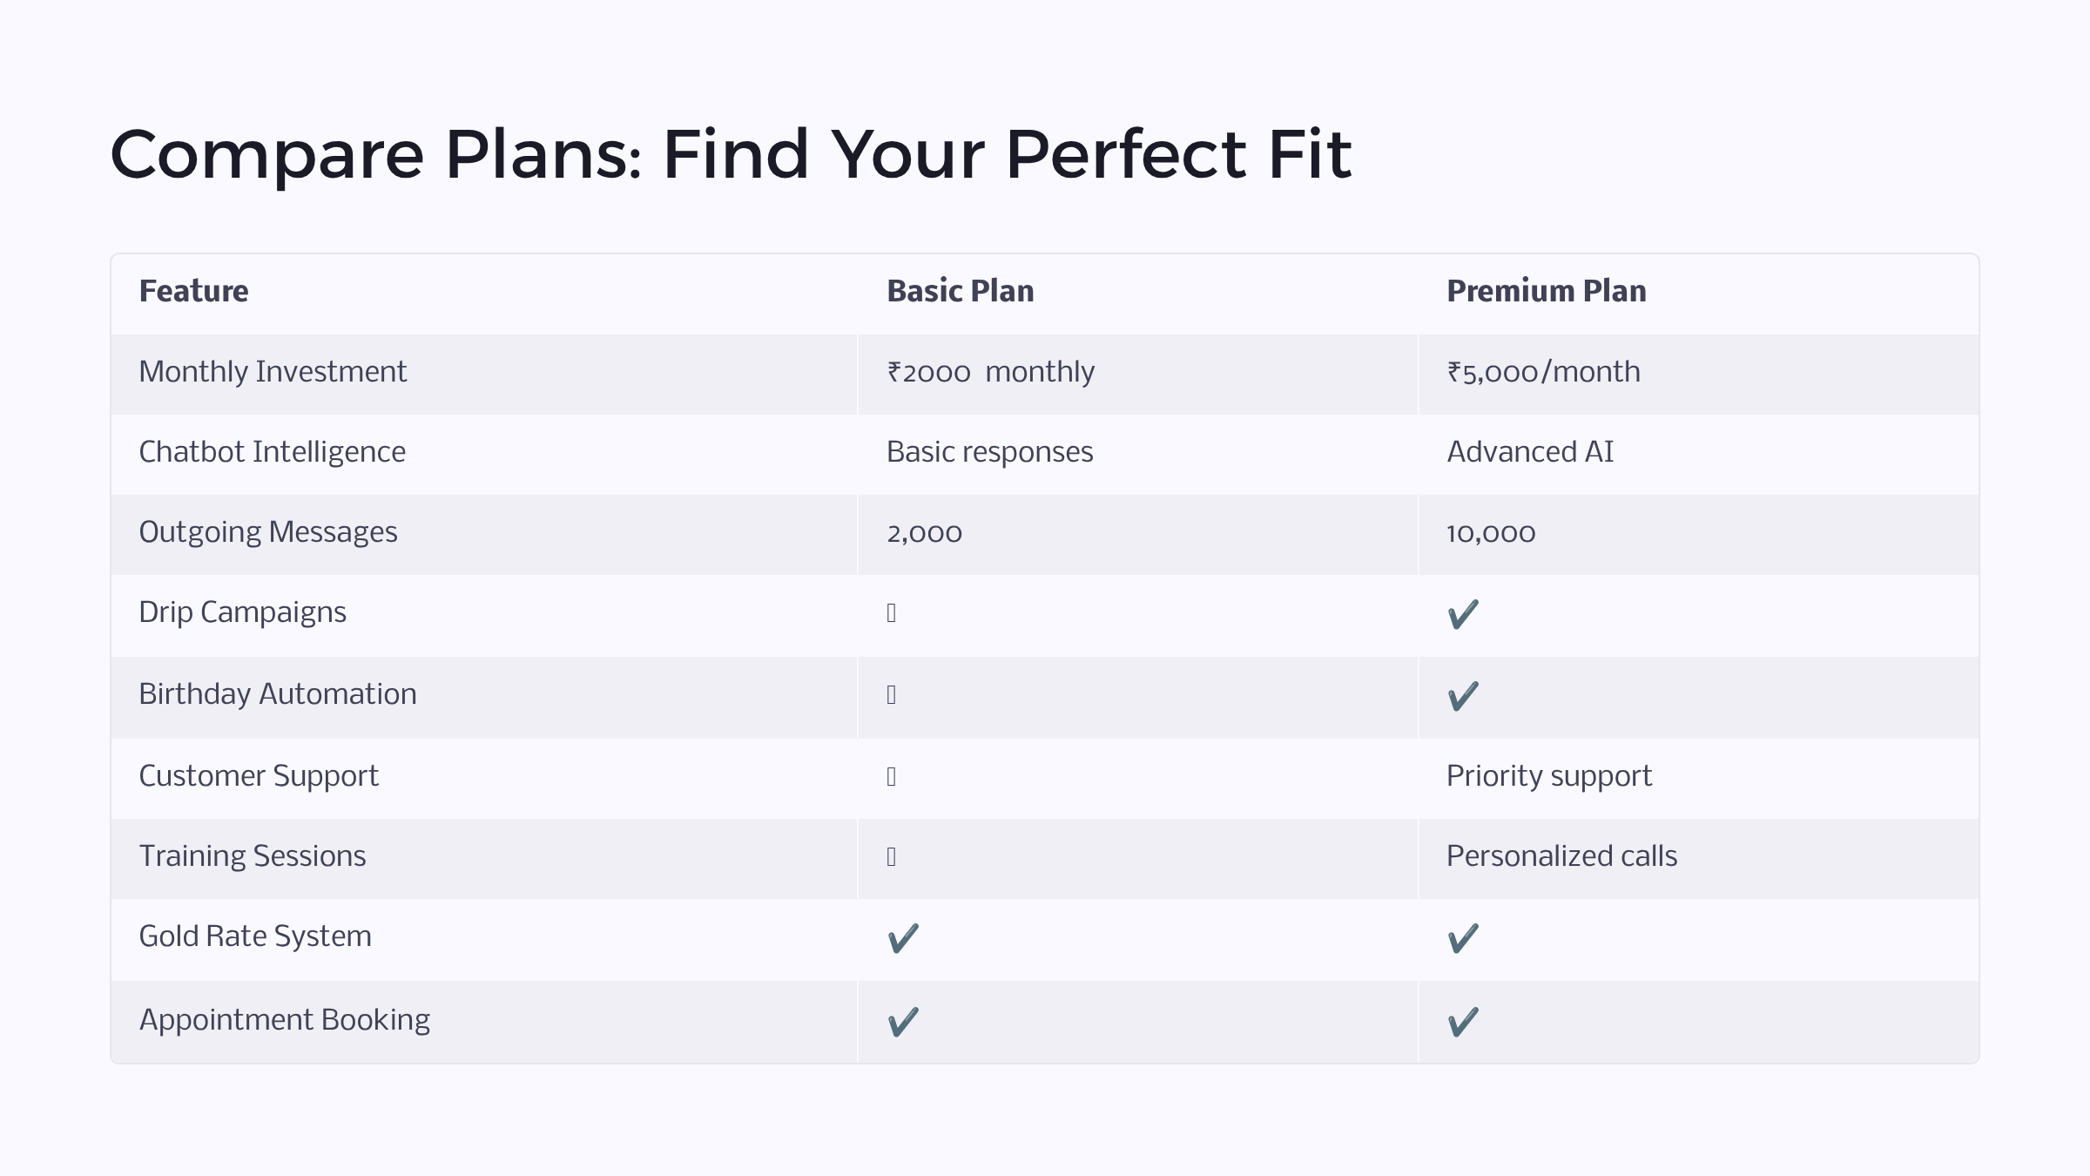Click the Outgoing Messages row label
Viewport: 2090px width, 1176px height.
click(x=268, y=532)
